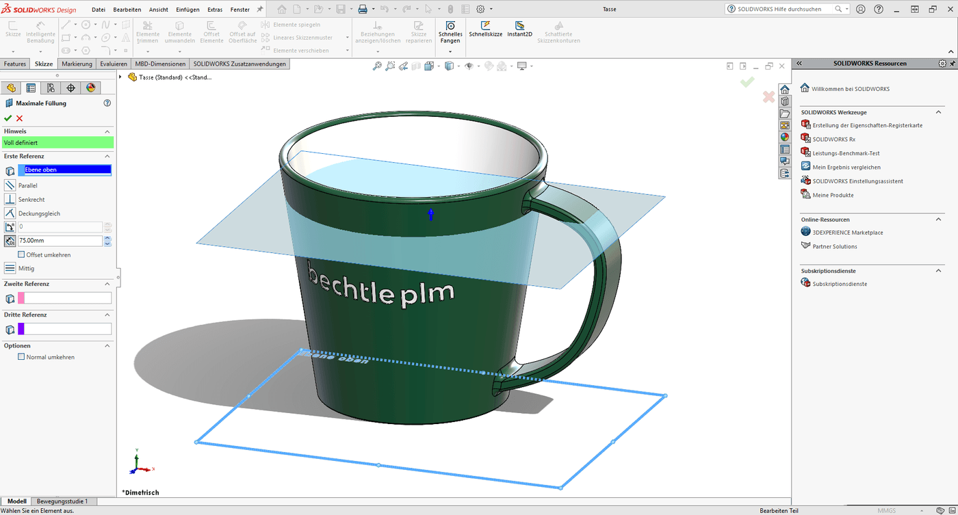Enable the Offset umkehren checkbox
The image size is (958, 515).
pyautogui.click(x=21, y=254)
